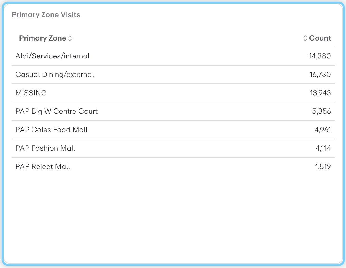Click the 4,961 count value
Screen dimensions: 346x268
click(323, 130)
